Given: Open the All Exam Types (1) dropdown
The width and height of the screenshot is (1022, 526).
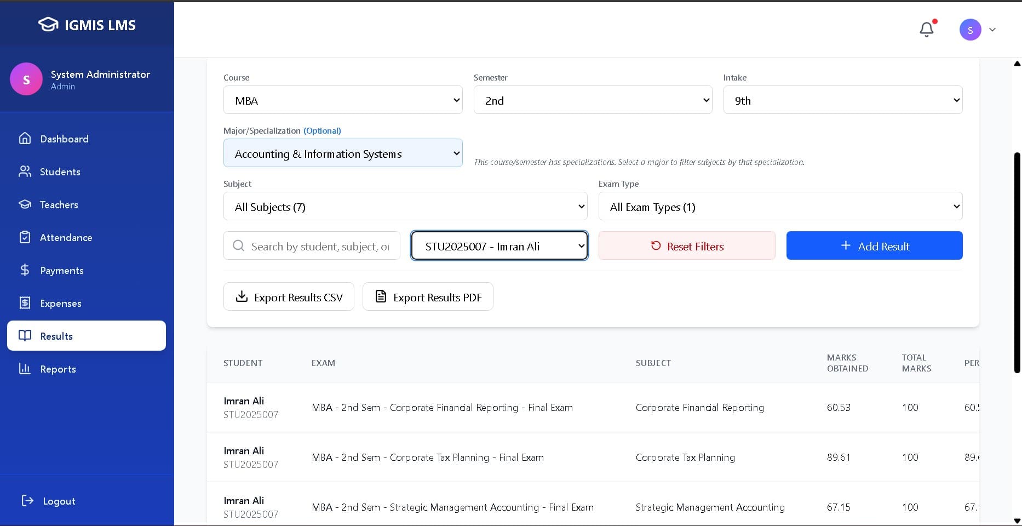Looking at the screenshot, I should coord(780,206).
